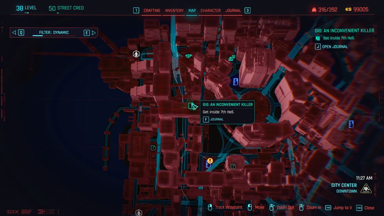Close the map screen
This screenshot has width=384, height=216.
click(365, 208)
